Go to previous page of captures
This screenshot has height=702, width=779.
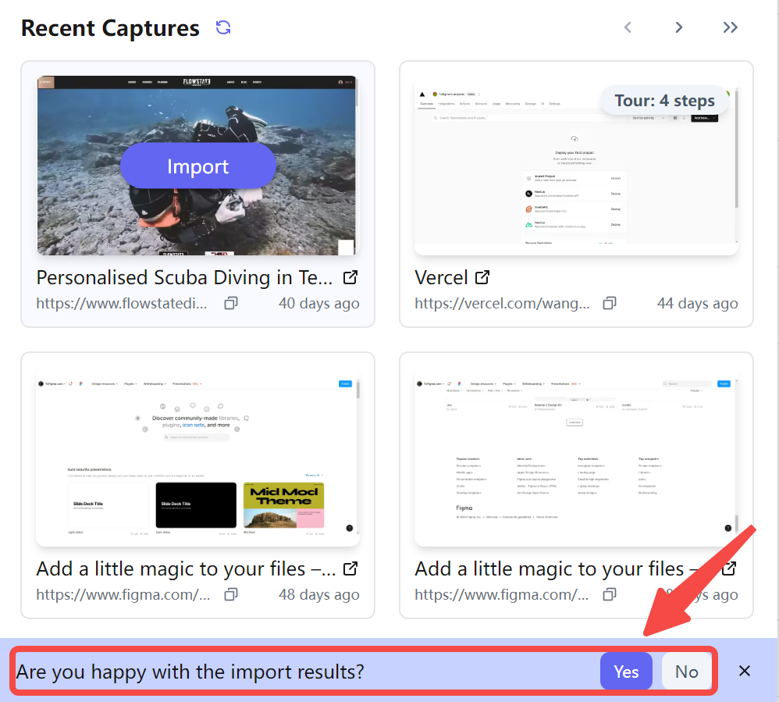tap(628, 28)
